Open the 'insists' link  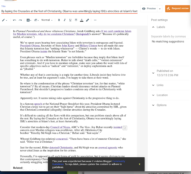pyautogui.click(x=44, y=52)
